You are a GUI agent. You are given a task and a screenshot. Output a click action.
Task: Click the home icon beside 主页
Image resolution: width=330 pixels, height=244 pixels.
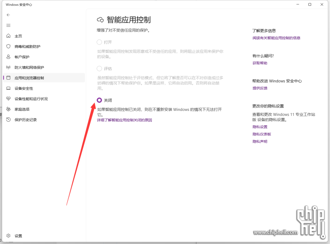[8, 36]
